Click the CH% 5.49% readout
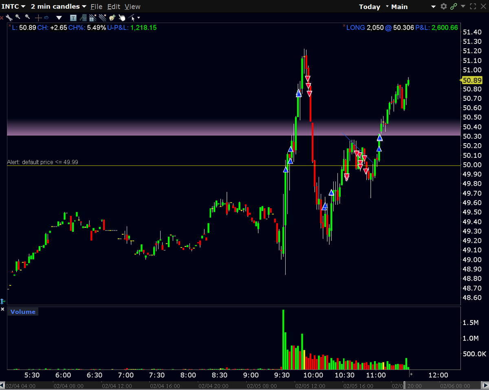489x390 pixels. (x=87, y=28)
